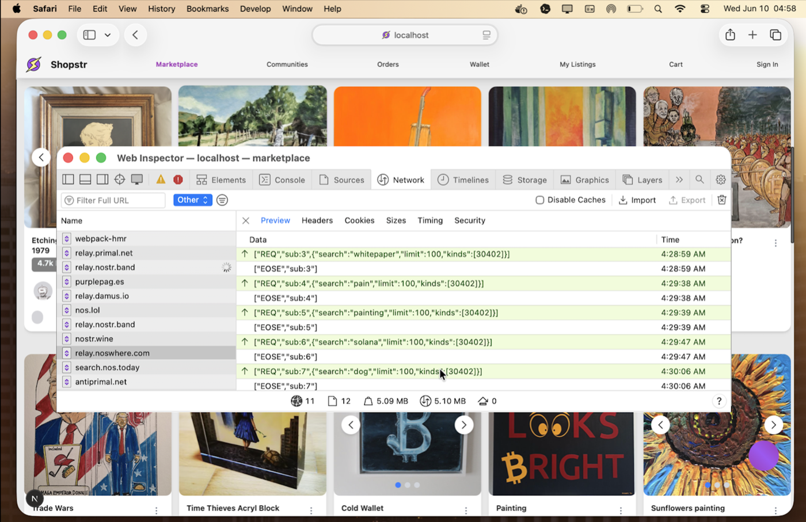Screen dimensions: 806x522
Task: Select relay.primal.net socket row
Action: click(146, 253)
